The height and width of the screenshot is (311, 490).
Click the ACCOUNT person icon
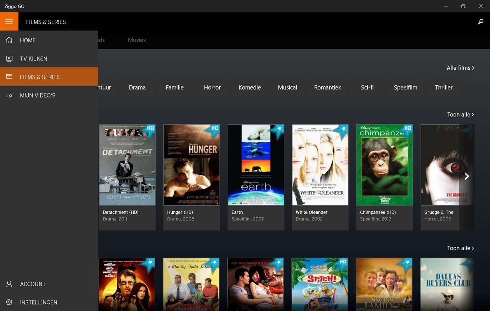pyautogui.click(x=9, y=284)
